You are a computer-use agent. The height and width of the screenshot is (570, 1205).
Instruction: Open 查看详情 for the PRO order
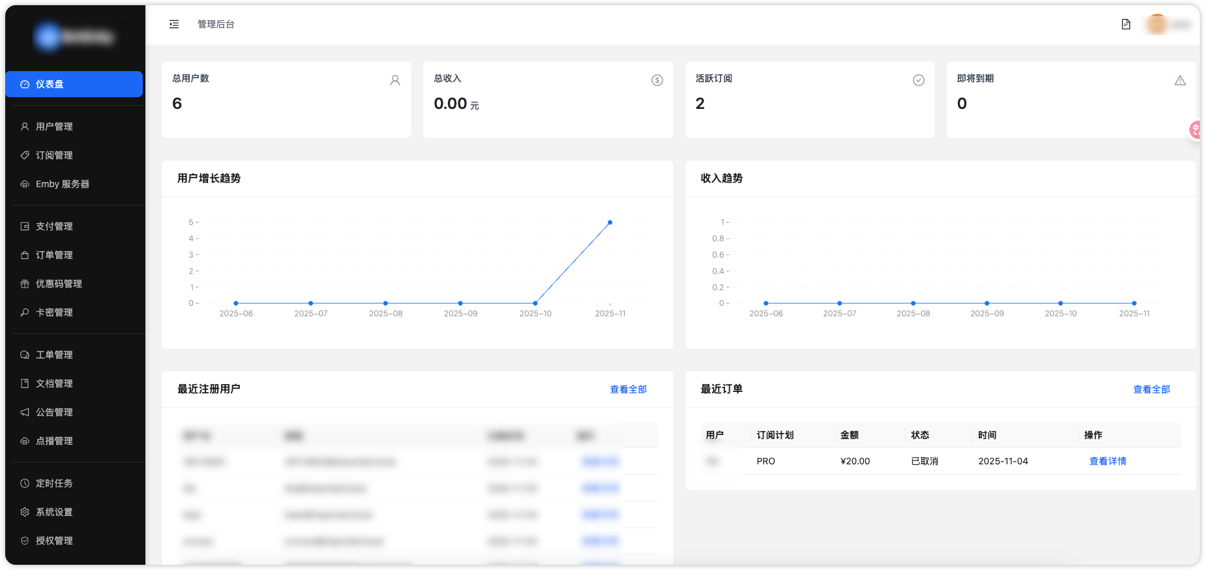pos(1107,461)
